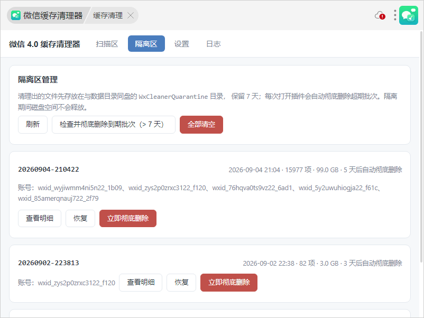Close the 缓存清理 tab
The width and height of the screenshot is (424, 318).
tap(131, 15)
